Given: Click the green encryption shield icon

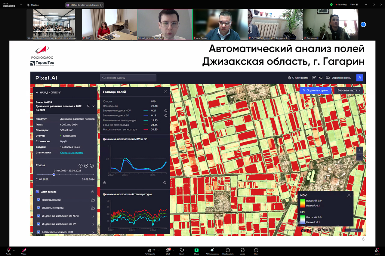Looking at the screenshot, I should [331, 5].
